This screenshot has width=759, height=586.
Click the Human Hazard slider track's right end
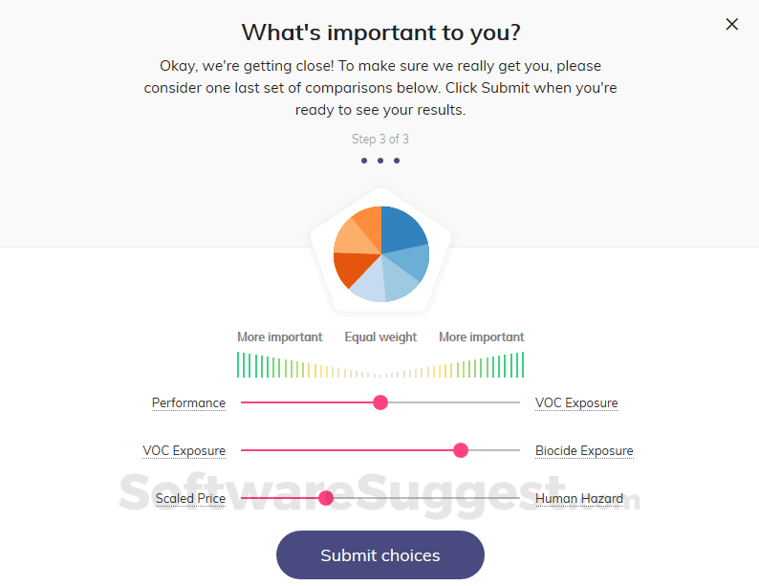(517, 498)
